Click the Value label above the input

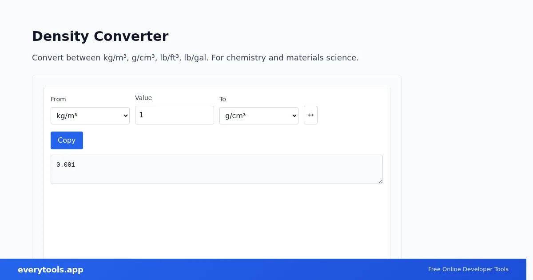tap(143, 98)
